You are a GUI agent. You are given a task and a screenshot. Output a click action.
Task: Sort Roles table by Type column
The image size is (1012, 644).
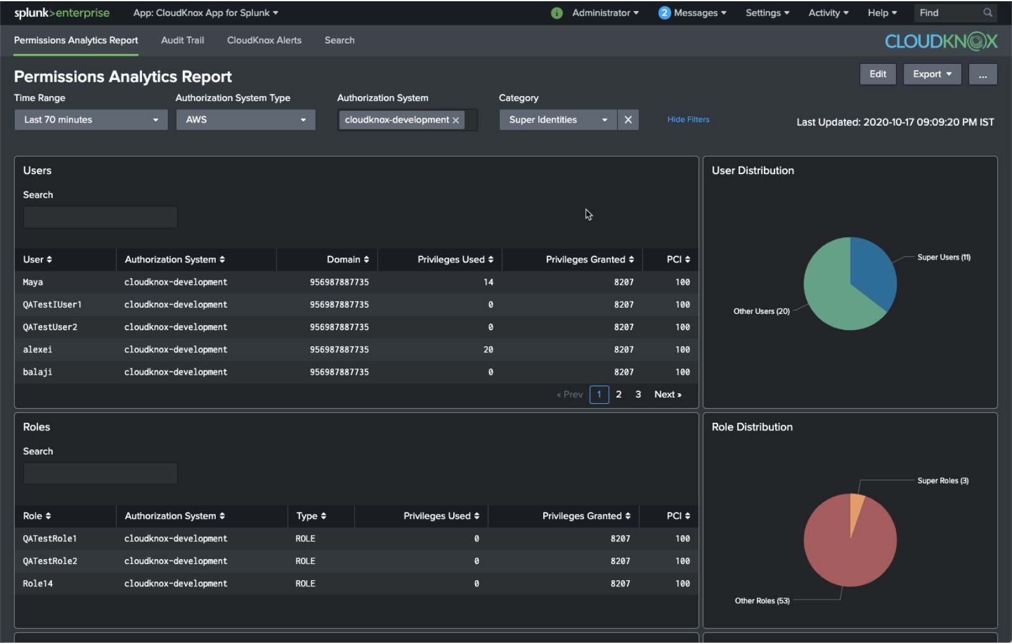[x=311, y=516]
